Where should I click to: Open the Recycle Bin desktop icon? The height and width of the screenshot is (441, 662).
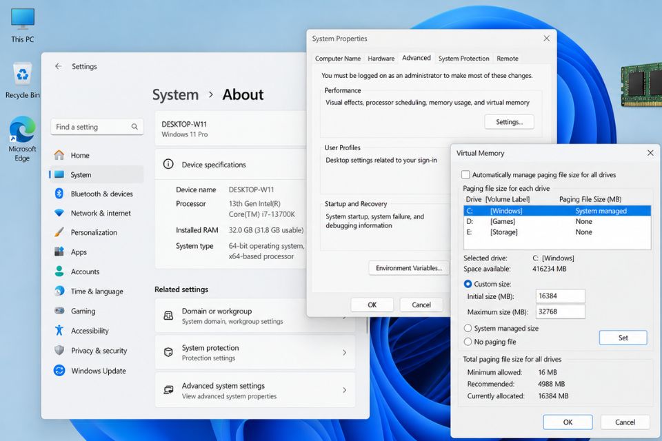22,80
